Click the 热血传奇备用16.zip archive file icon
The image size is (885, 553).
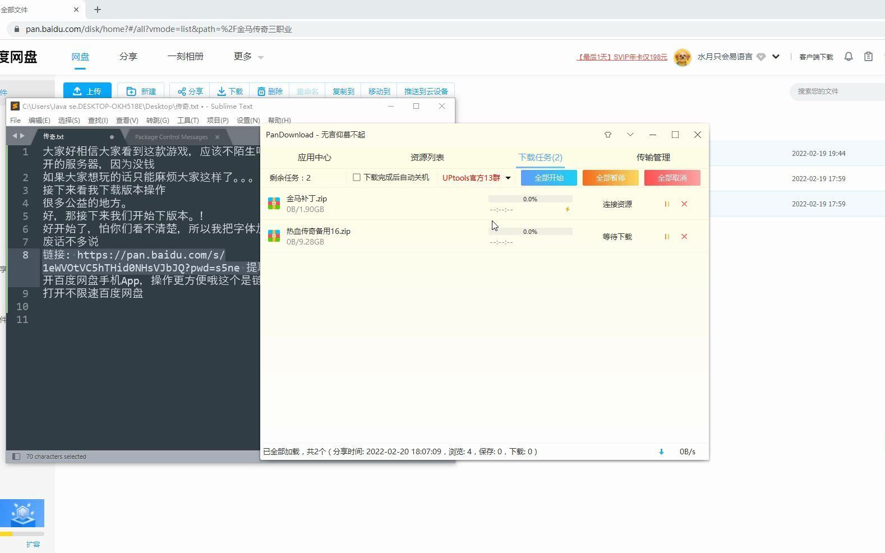point(274,236)
